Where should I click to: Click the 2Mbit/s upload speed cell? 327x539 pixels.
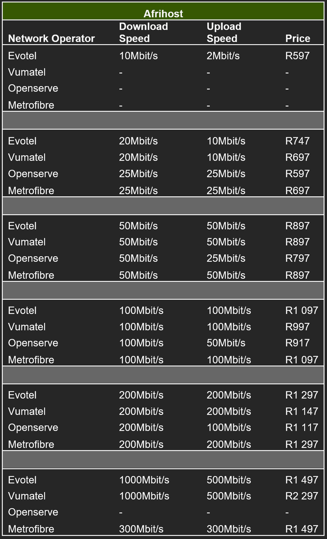(223, 56)
